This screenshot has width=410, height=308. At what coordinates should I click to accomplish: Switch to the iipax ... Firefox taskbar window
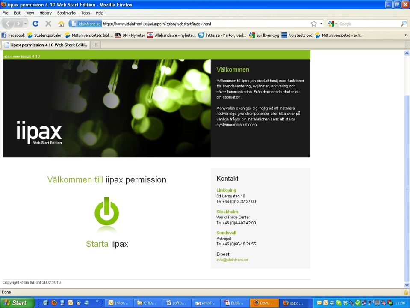[x=293, y=303]
